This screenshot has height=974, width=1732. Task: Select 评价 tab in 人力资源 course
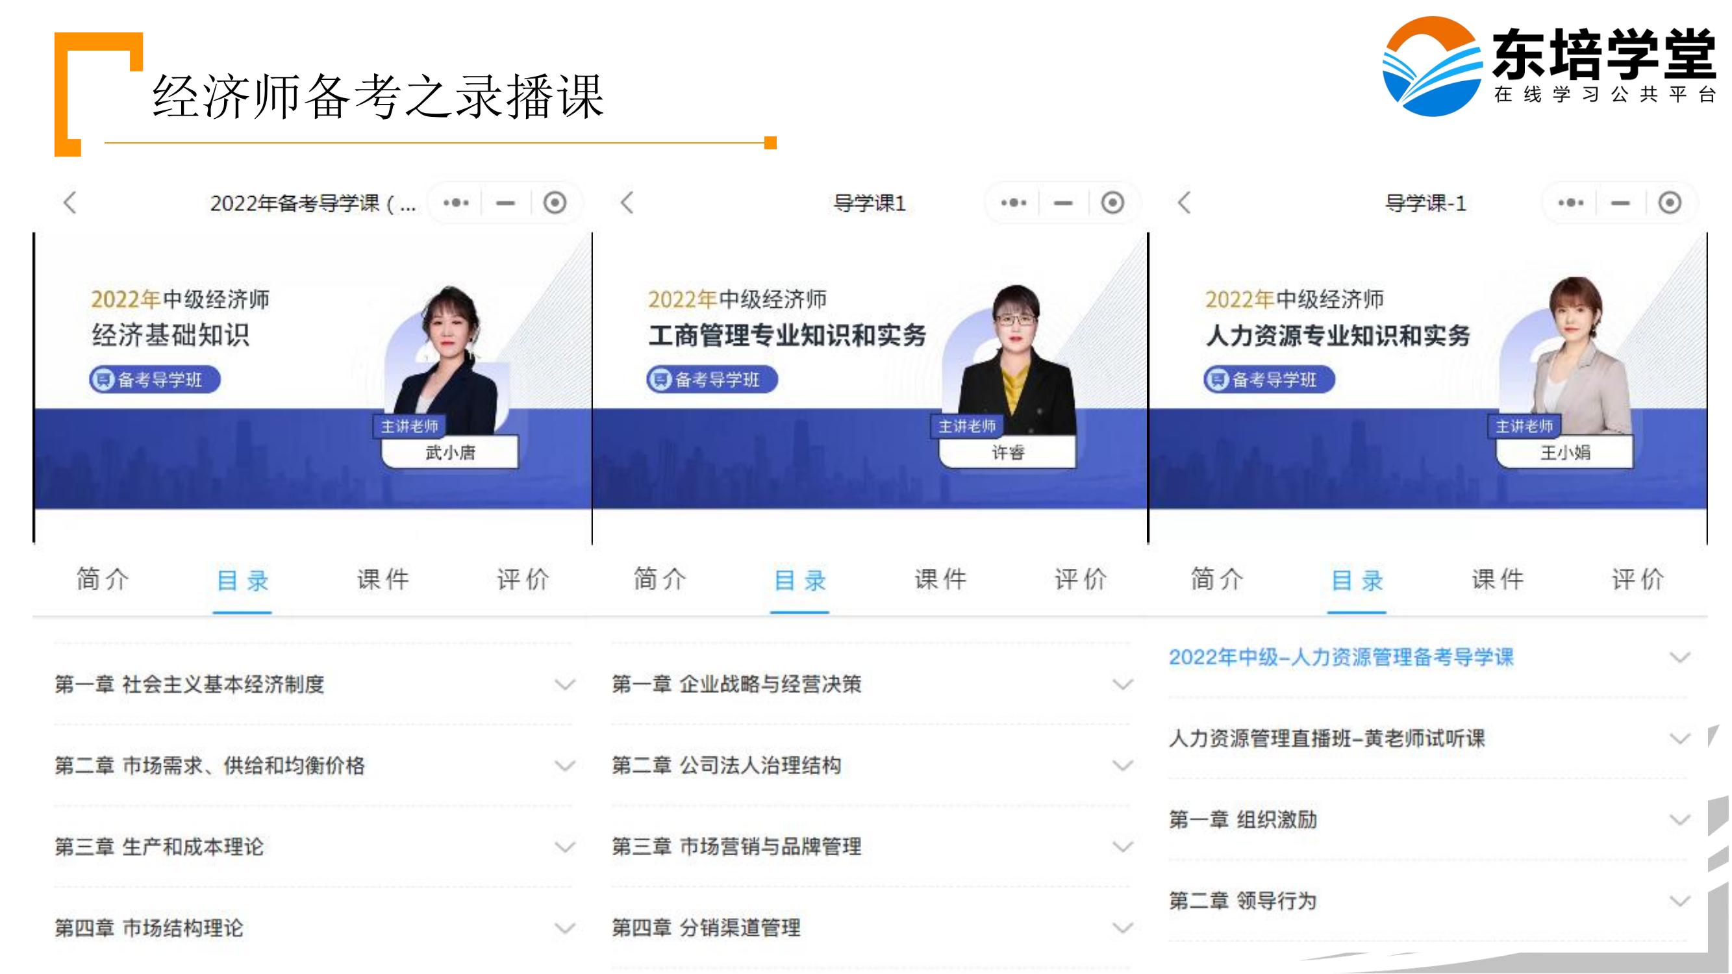[x=1637, y=579]
